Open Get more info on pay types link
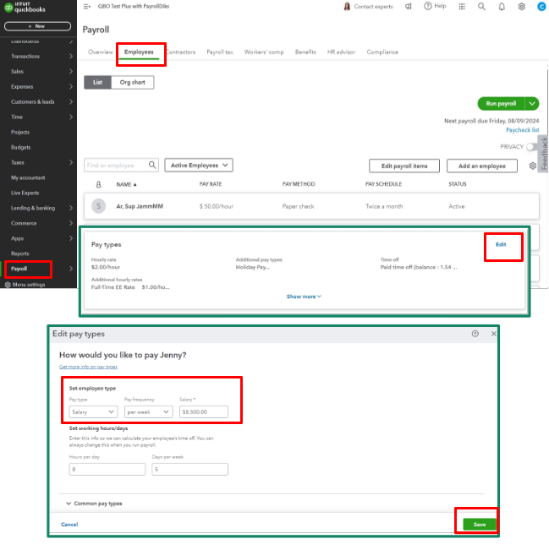The width and height of the screenshot is (549, 550). (88, 367)
